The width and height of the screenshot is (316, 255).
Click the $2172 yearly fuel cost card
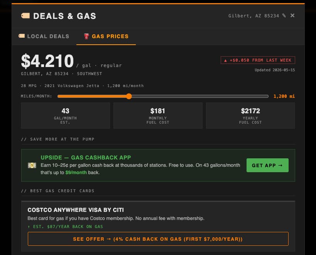click(250, 116)
